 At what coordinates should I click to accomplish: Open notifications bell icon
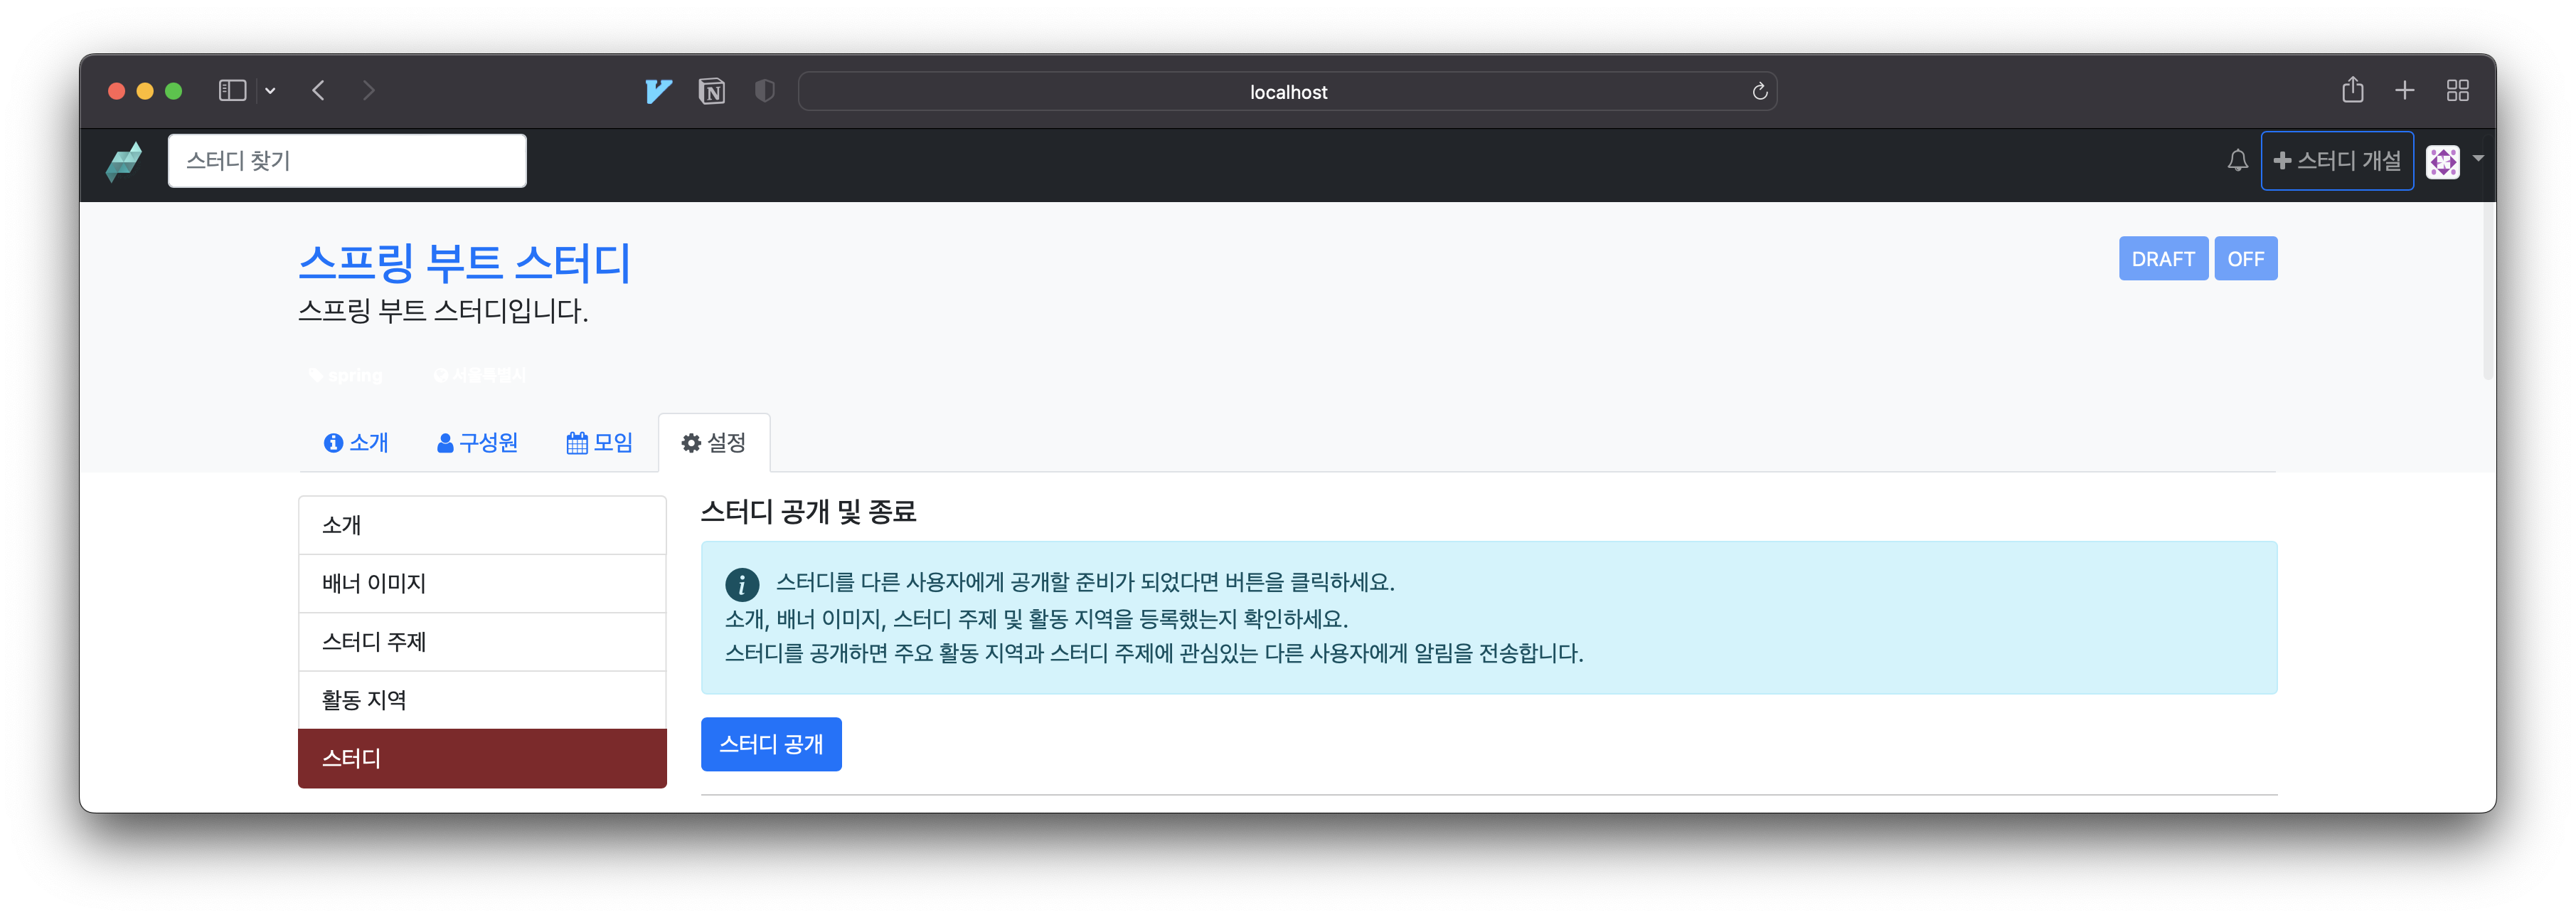click(2237, 160)
